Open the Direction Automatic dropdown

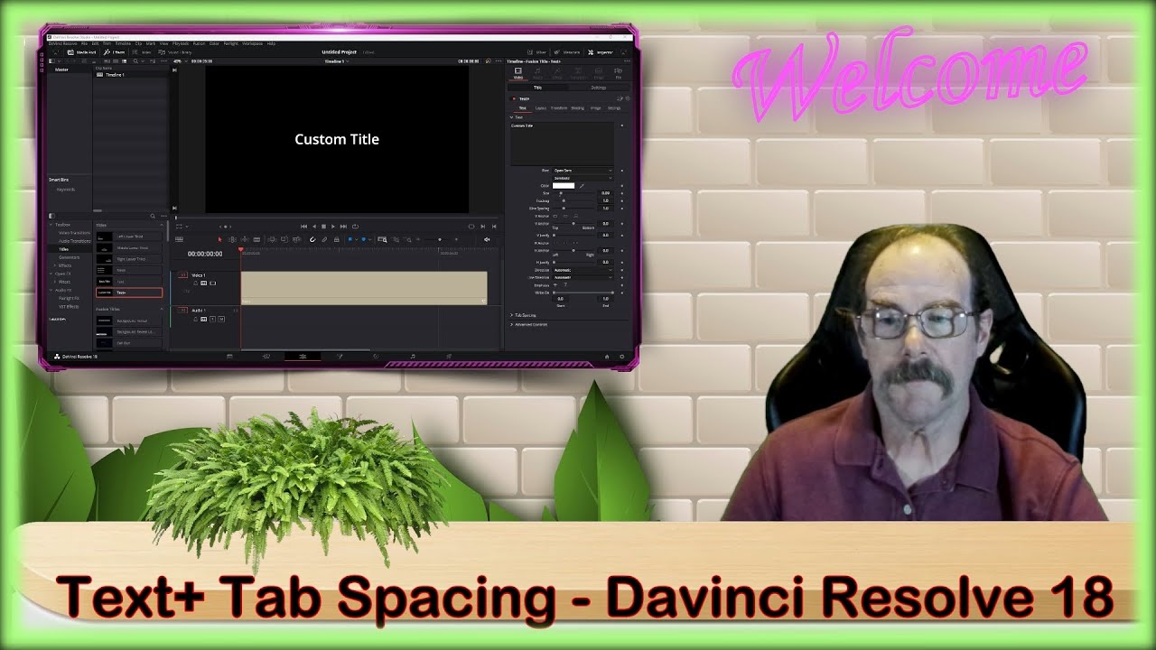click(x=583, y=270)
